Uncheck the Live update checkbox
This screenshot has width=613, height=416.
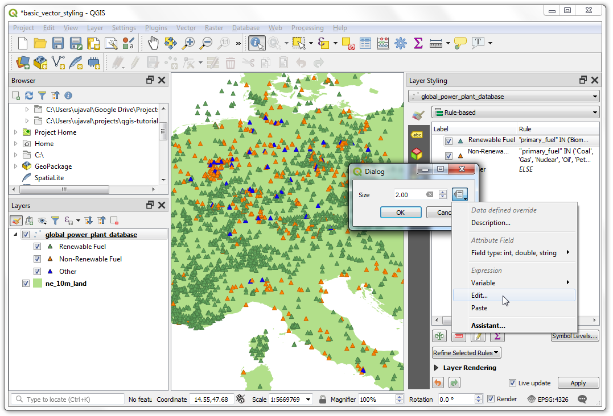(x=513, y=383)
